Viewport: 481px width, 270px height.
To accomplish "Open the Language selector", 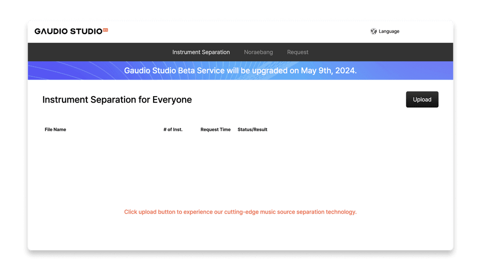I will (385, 31).
